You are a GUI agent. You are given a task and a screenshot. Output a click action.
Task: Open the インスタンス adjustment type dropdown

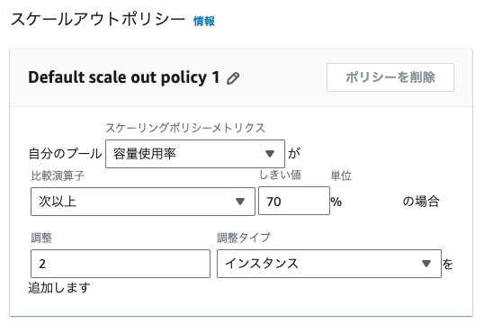pyautogui.click(x=329, y=264)
